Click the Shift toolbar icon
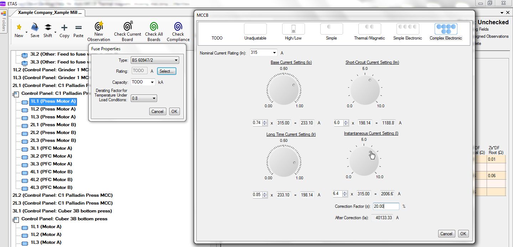 click(47, 27)
